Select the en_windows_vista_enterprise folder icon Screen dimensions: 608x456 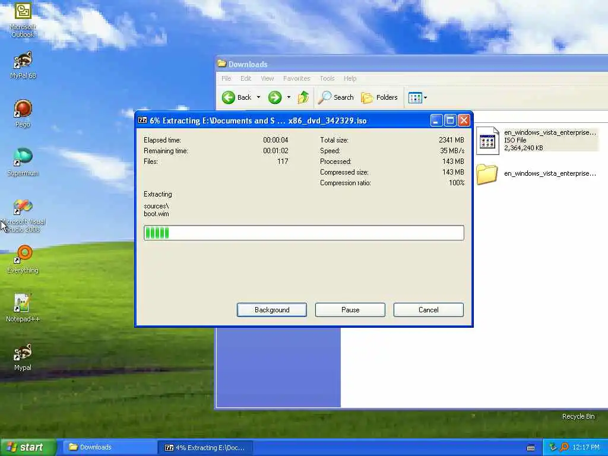(x=487, y=174)
